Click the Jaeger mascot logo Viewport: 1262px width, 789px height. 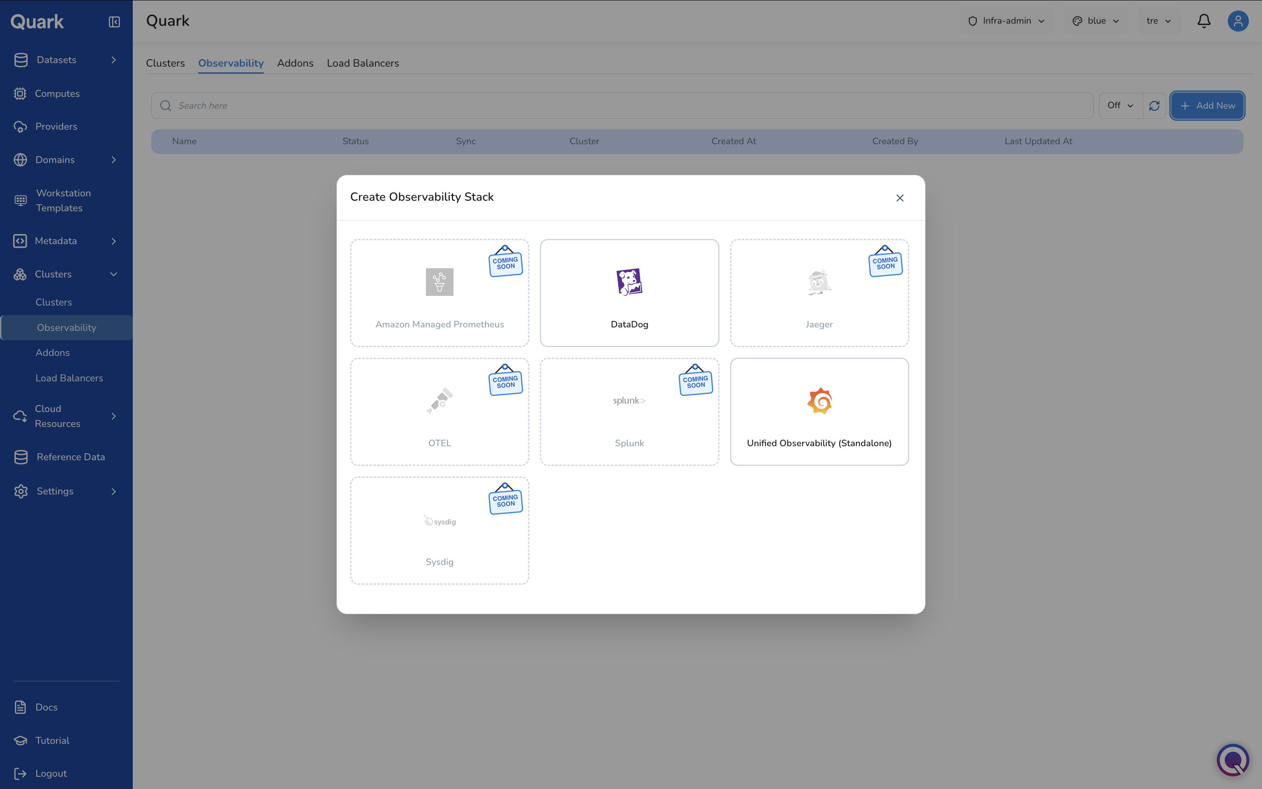pos(819,282)
